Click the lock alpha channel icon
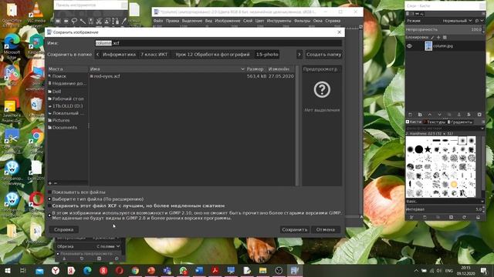Screen dimensions: 494x277 445,38
